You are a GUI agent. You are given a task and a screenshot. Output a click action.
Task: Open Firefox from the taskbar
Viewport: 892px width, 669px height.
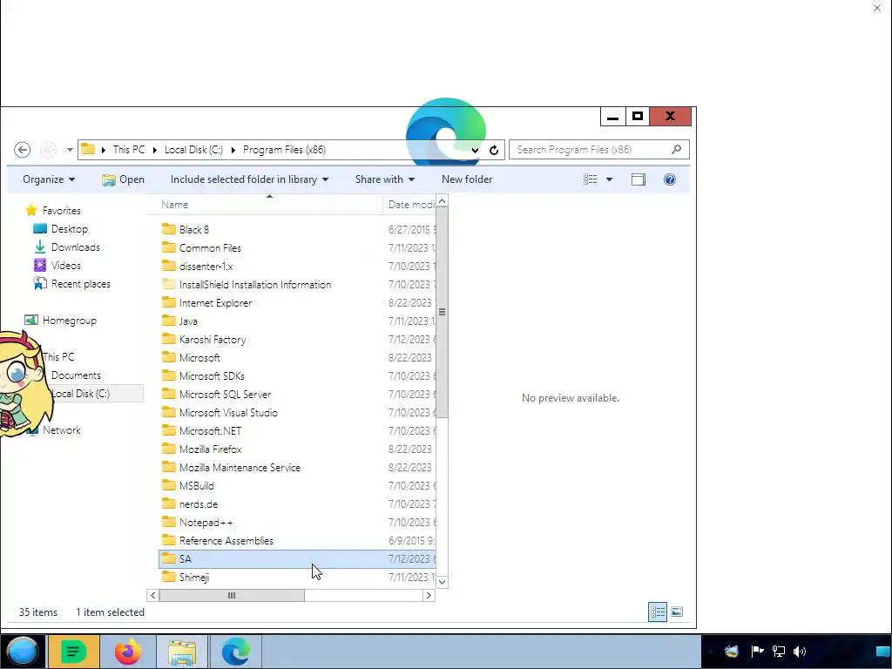point(127,652)
